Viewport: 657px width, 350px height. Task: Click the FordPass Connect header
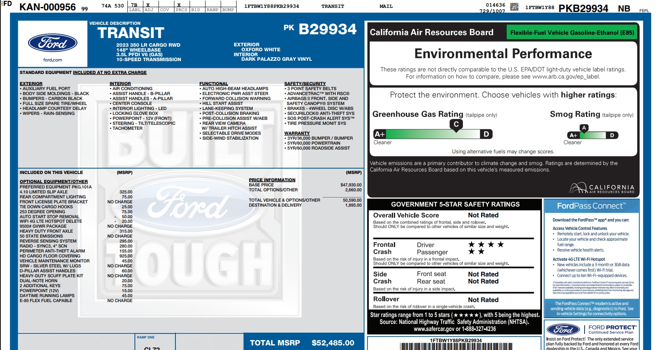click(x=591, y=206)
